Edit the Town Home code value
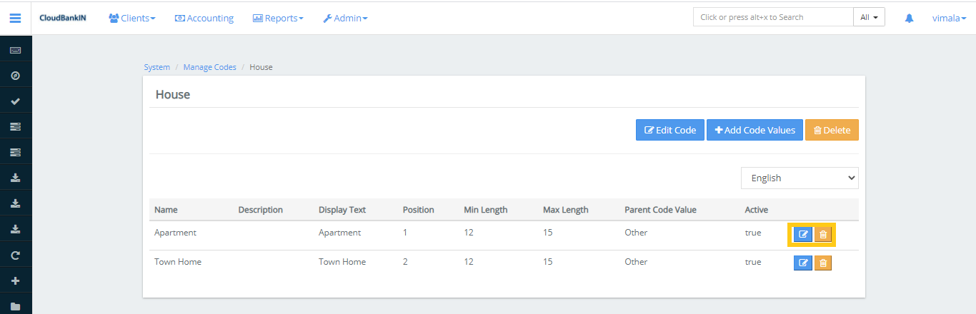The image size is (976, 314). pyautogui.click(x=803, y=263)
